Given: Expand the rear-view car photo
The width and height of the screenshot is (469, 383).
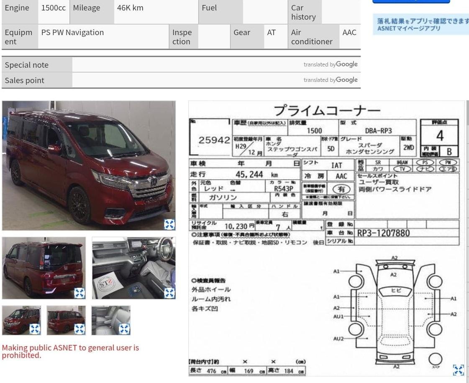Looking at the screenshot, I should pyautogui.click(x=79, y=293).
